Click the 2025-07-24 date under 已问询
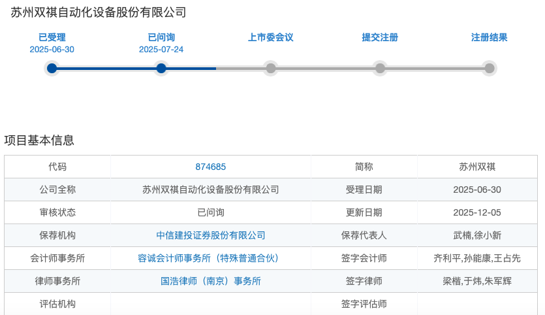545x315 pixels. [161, 50]
